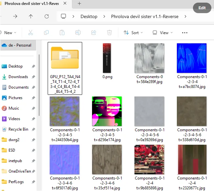Go up one folder level

point(31,16)
